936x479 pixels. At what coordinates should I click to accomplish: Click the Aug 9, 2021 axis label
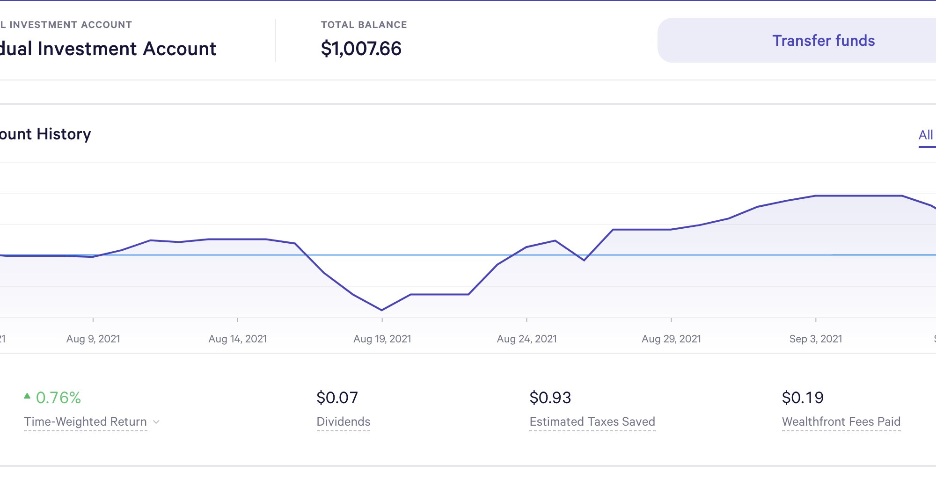[93, 339]
